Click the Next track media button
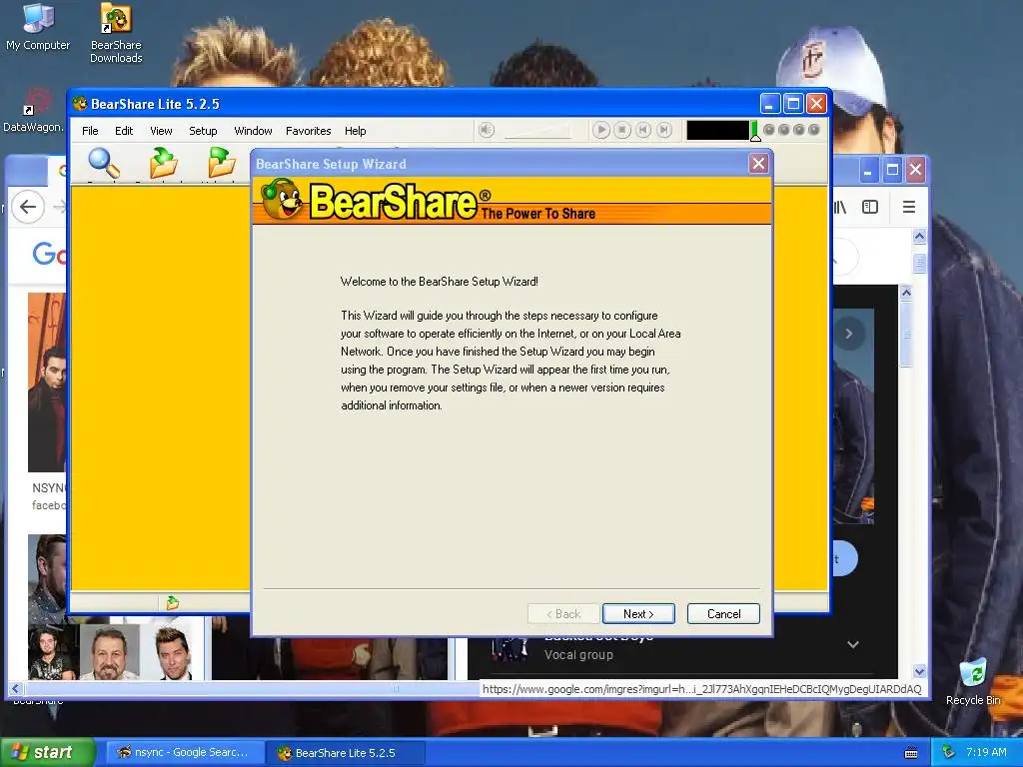1023x767 pixels. click(x=663, y=130)
